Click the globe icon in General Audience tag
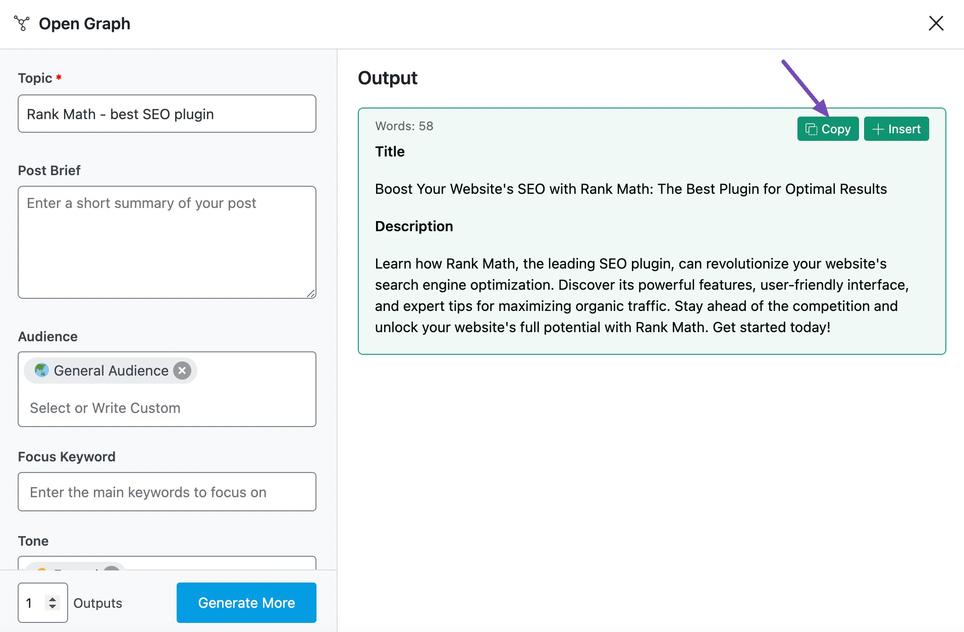The width and height of the screenshot is (964, 632). (42, 371)
